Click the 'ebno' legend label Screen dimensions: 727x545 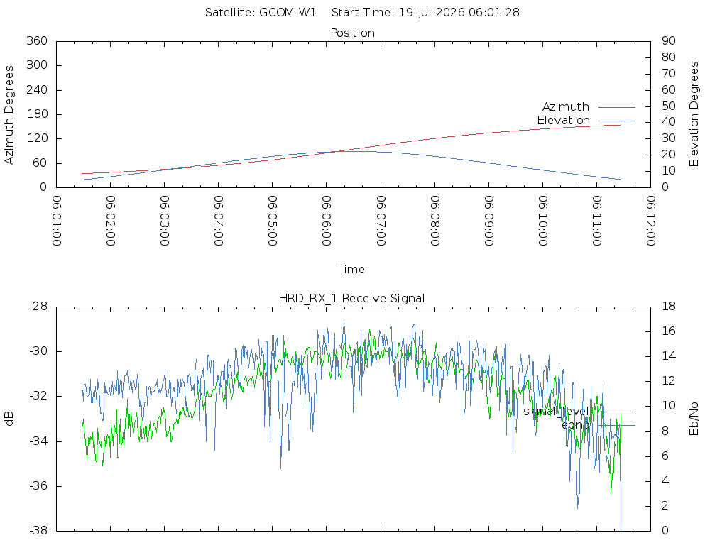tap(575, 425)
